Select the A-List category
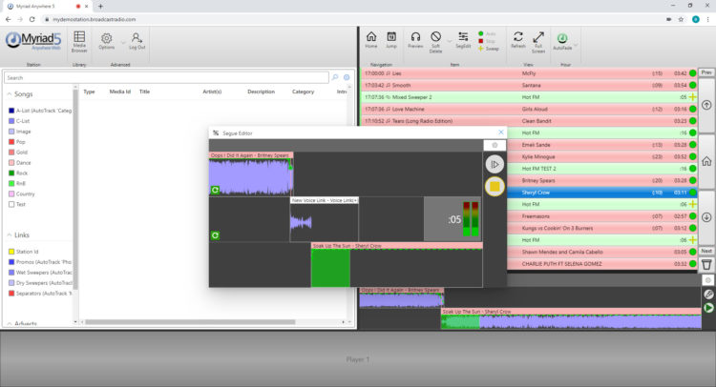716x387 pixels. [x=40, y=111]
